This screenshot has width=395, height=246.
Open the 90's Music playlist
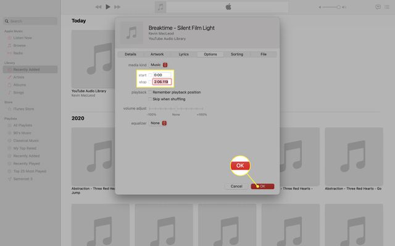[x=22, y=133]
